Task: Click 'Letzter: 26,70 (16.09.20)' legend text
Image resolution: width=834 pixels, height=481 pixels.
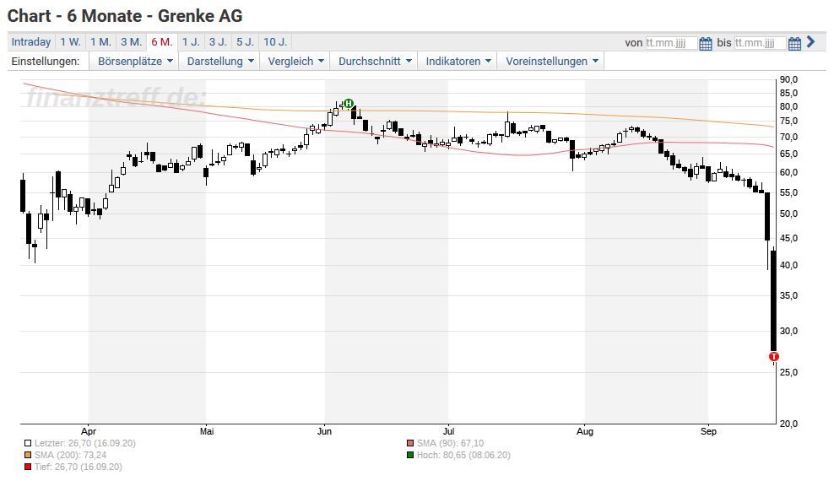Action: click(x=85, y=443)
